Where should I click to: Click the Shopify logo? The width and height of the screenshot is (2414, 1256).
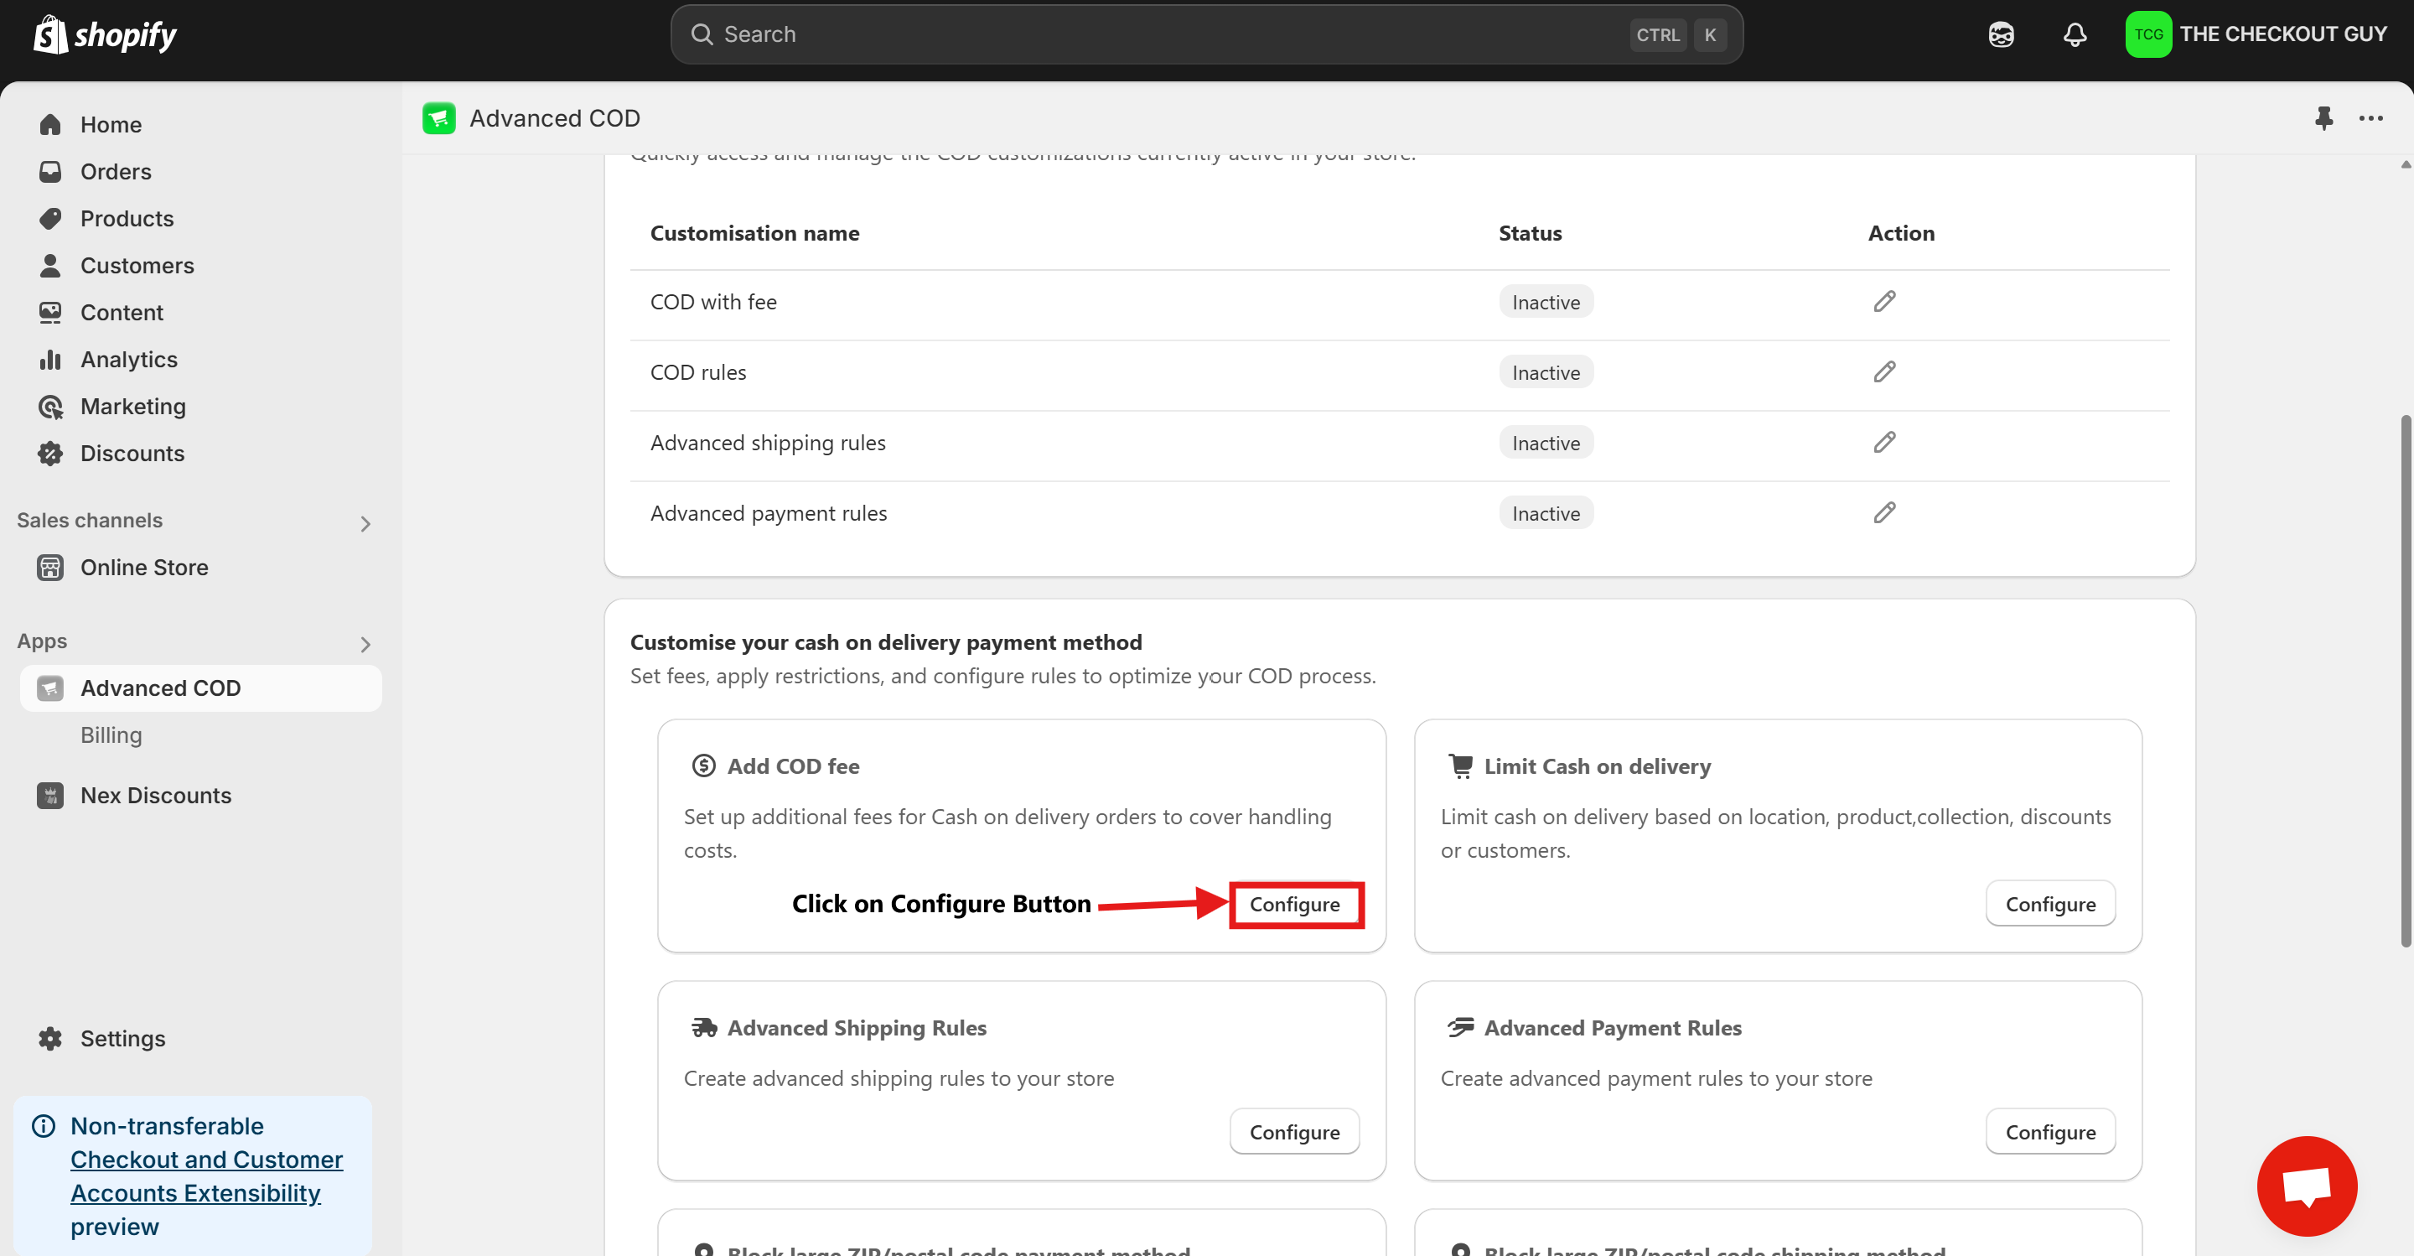pos(103,34)
